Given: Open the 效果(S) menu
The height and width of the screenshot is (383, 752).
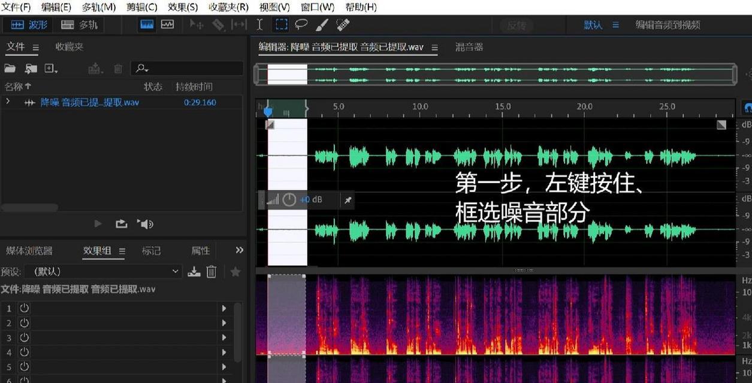Looking at the screenshot, I should click(183, 7).
